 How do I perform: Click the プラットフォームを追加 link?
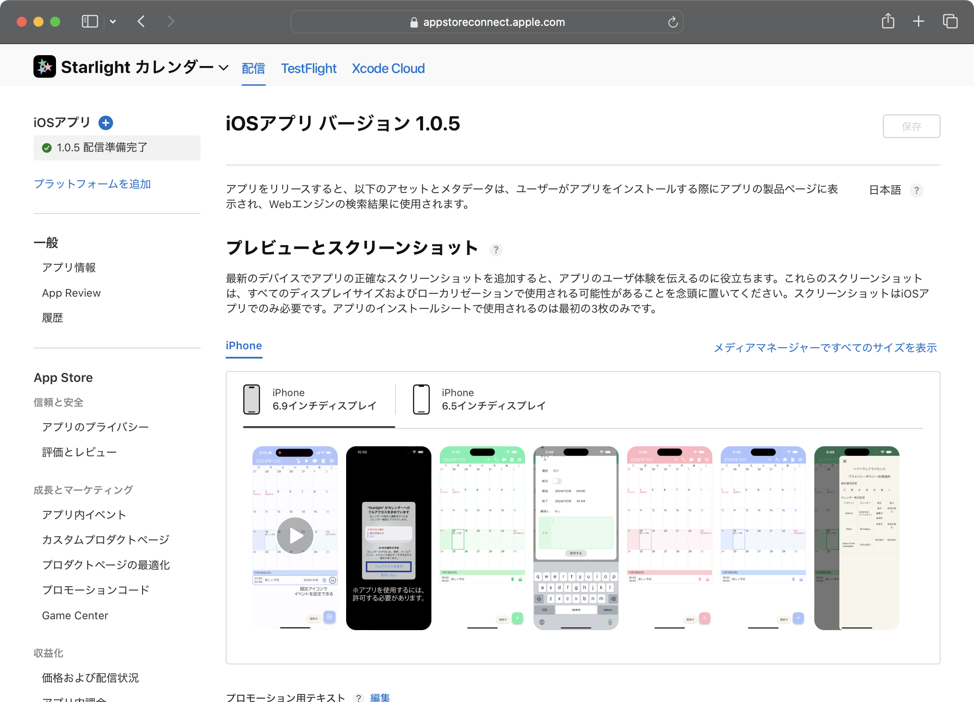click(92, 184)
